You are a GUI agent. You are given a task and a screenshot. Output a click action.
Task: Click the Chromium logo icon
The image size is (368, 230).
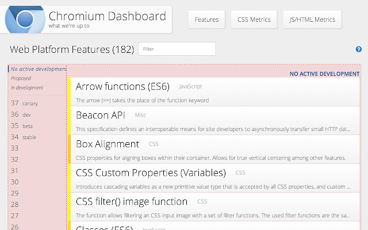pos(23,18)
